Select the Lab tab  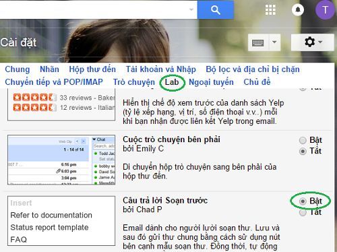[172, 82]
